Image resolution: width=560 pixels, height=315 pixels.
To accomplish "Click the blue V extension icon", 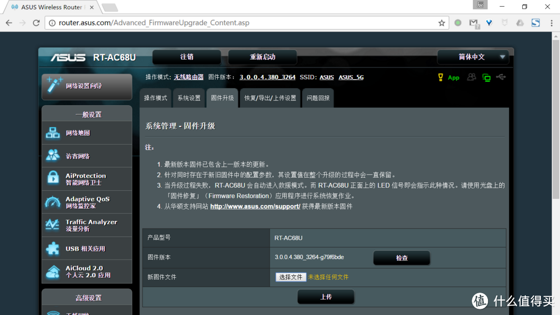I will coord(489,23).
